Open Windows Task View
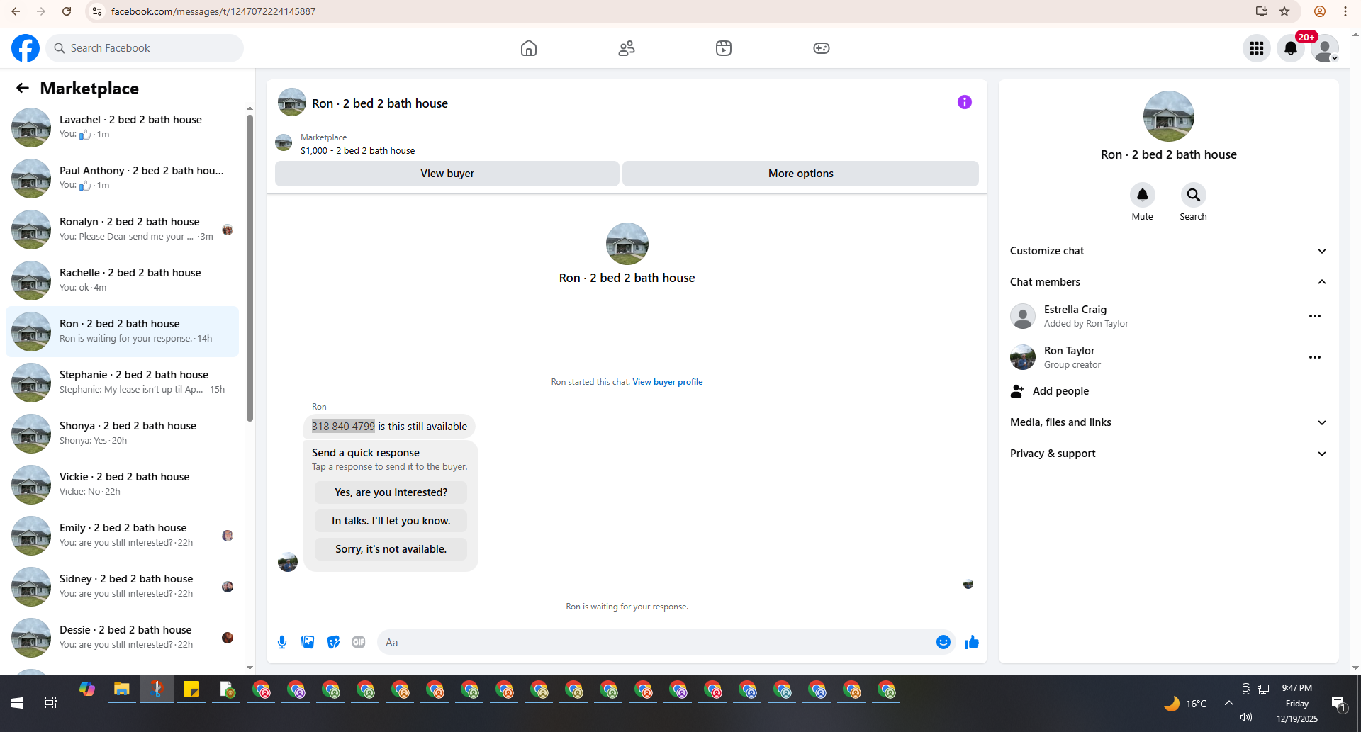Screen dimensions: 1361x732 (x=51, y=703)
